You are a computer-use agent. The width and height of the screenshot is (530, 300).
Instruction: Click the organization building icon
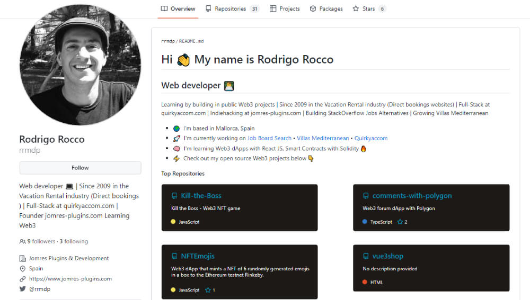pos(23,259)
